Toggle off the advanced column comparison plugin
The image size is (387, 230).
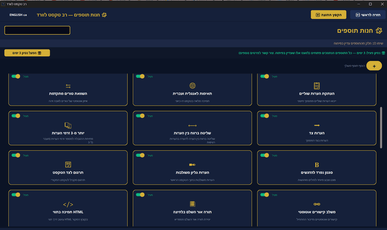[x=16, y=76]
